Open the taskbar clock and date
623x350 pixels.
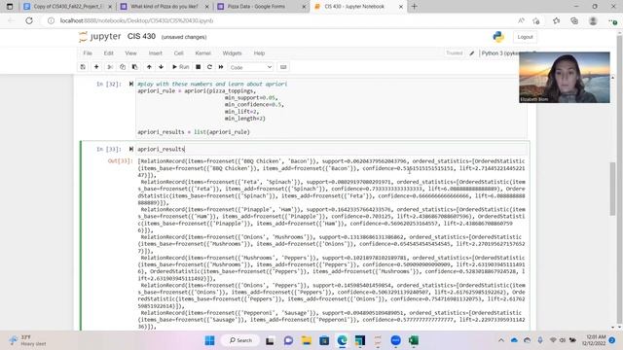594,340
